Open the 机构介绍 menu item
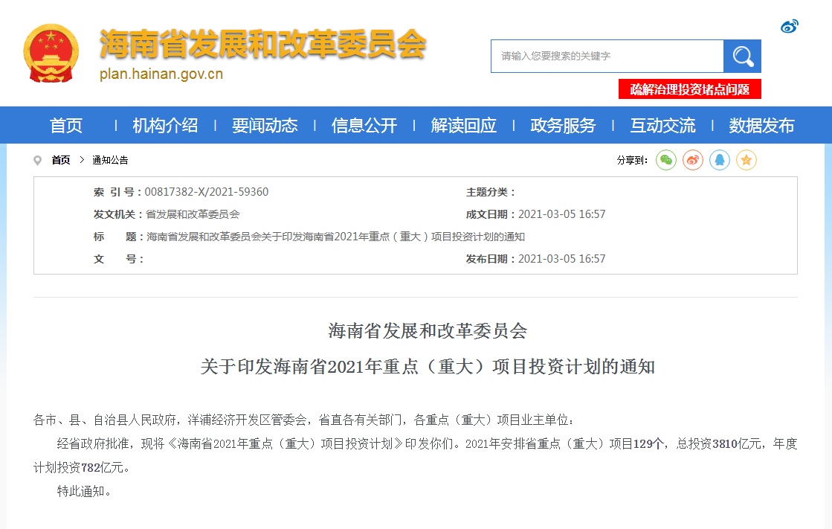This screenshot has height=529, width=832. pos(165,126)
